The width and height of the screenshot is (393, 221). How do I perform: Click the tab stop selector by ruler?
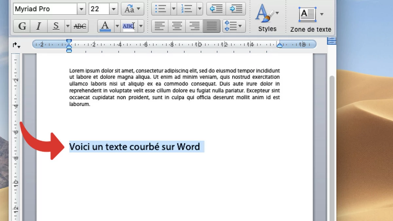point(16,45)
